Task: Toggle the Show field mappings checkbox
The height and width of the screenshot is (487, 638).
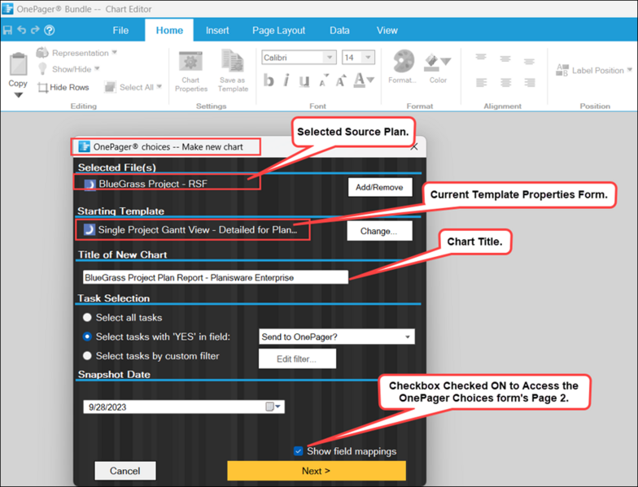Action: click(298, 450)
